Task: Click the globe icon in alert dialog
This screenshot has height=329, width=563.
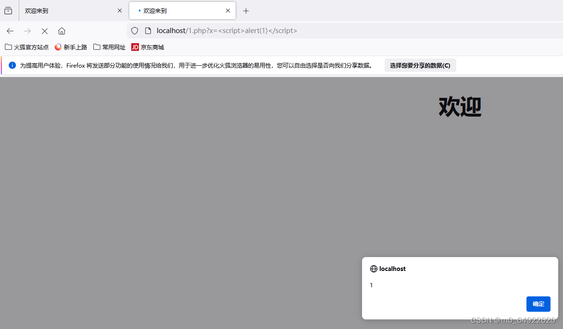Action: click(x=374, y=269)
